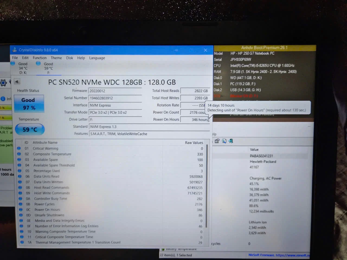Viewport: 347px width, 260px height.
Task: Click the Disk0 entry WD (447.1 GB, D: K:)
Action: click(x=246, y=78)
